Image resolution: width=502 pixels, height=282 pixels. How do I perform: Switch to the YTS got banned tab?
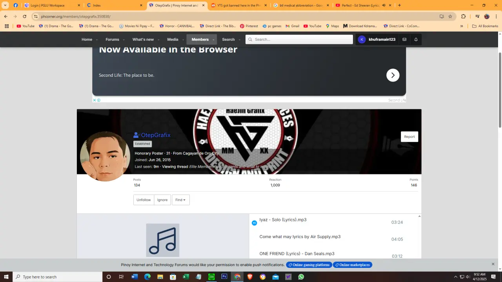click(x=239, y=5)
